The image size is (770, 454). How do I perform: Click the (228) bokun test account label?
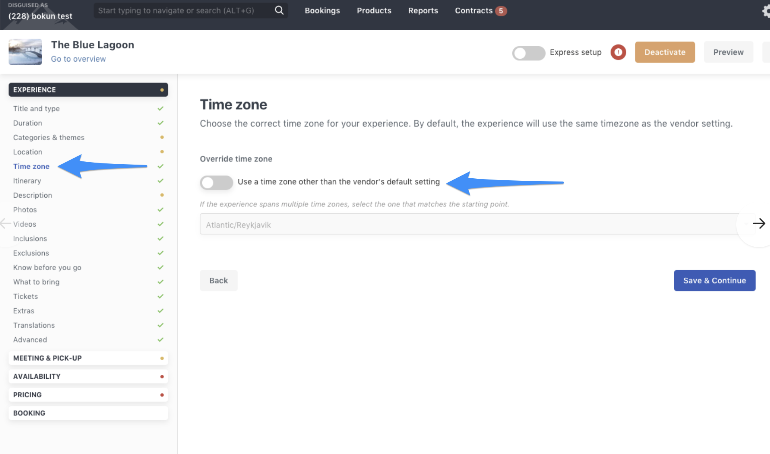(x=40, y=16)
